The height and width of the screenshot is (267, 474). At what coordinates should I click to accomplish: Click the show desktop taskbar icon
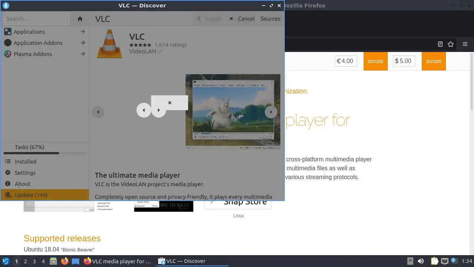click(x=76, y=261)
